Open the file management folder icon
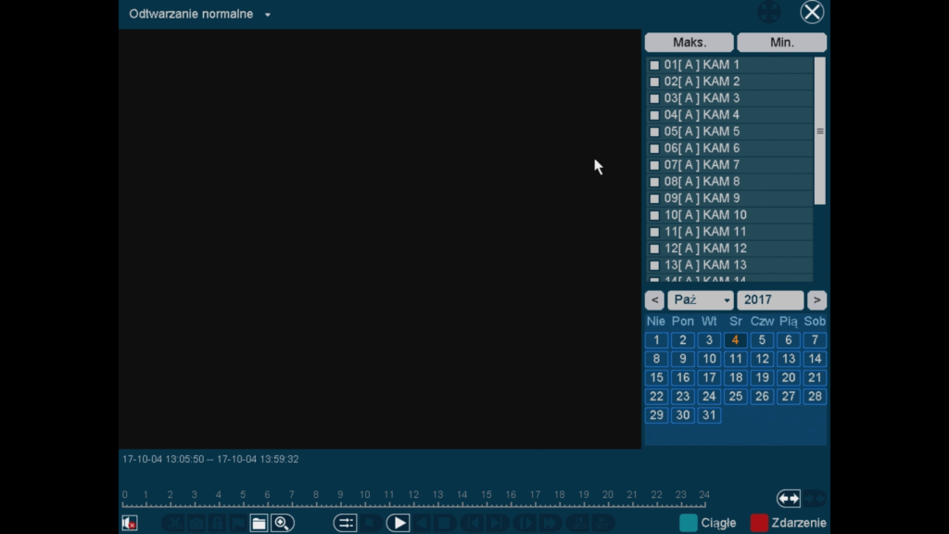 pyautogui.click(x=259, y=524)
